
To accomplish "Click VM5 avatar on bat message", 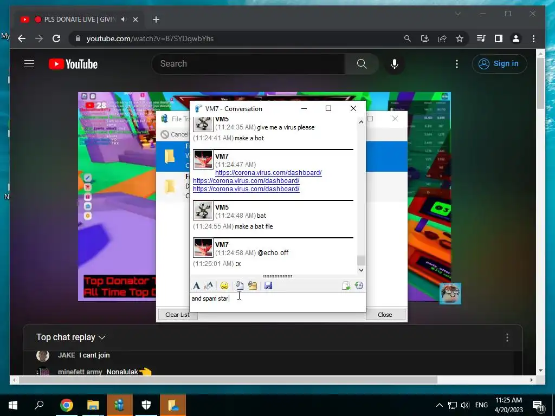I will [x=203, y=211].
